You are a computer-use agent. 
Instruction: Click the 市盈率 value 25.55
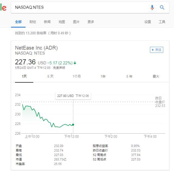[58, 164]
